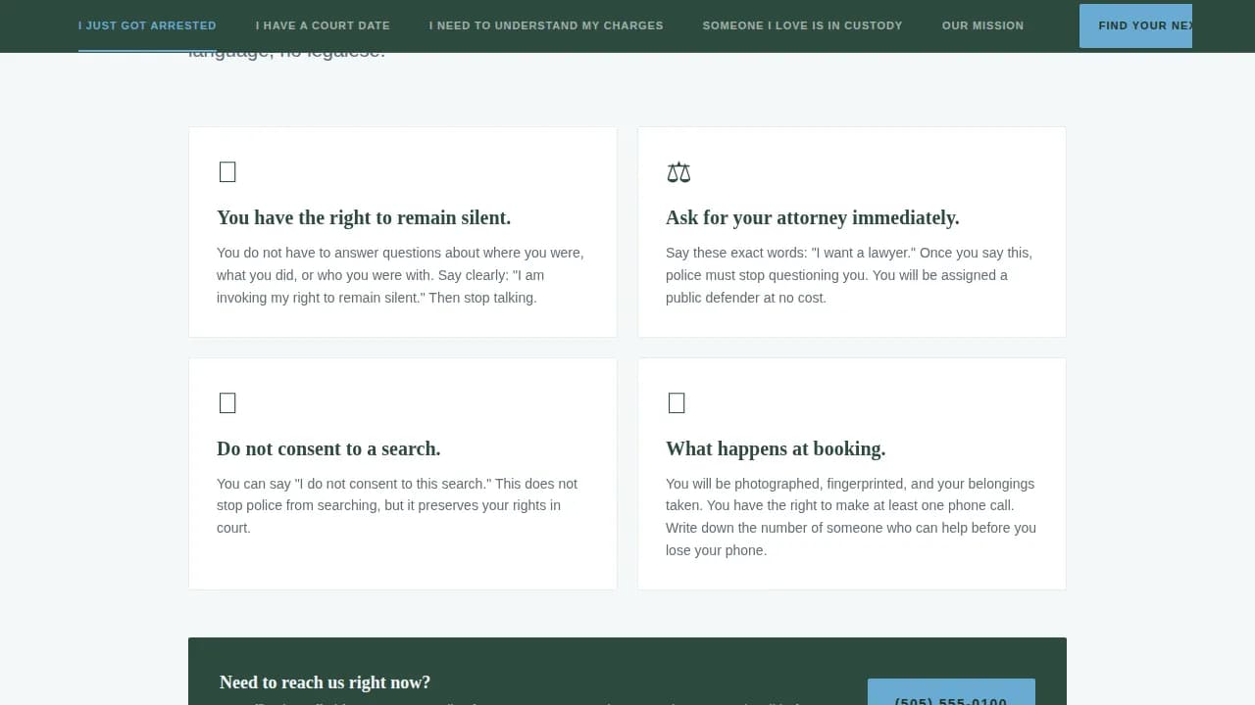Go to I Have a Court Date

point(323,25)
